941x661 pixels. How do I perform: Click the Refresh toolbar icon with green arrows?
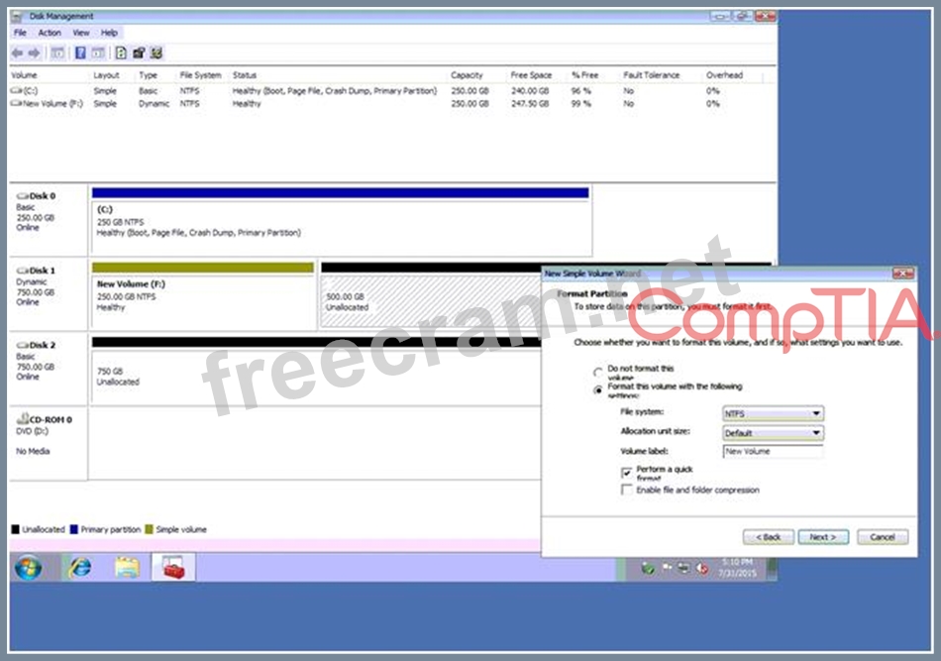121,54
